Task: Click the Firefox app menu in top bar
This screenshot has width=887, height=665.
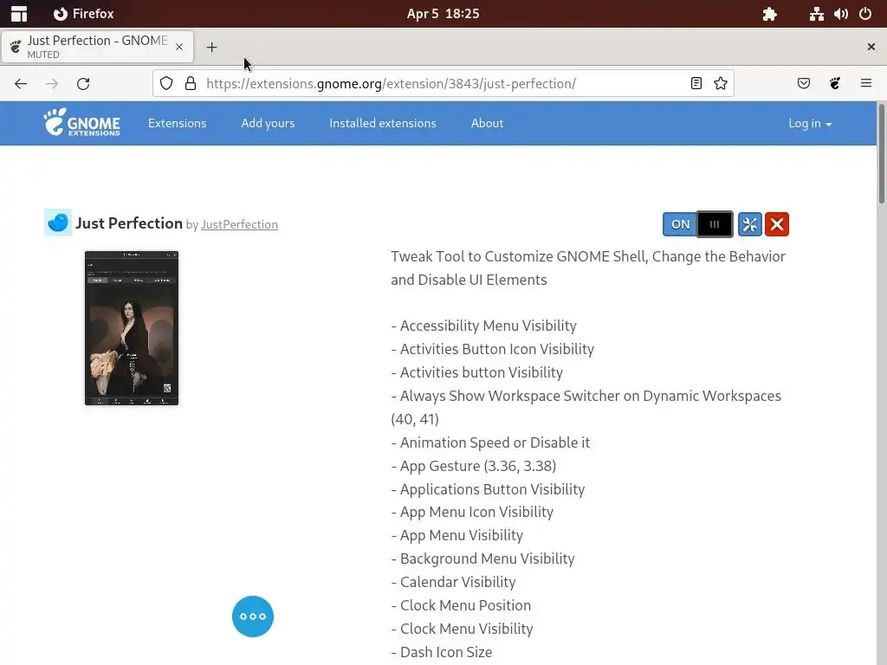Action: pos(84,14)
